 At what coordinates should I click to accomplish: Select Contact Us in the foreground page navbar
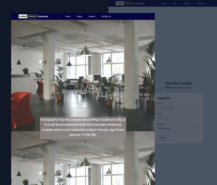[x=106, y=16]
